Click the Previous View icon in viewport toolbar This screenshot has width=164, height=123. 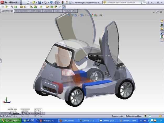(68, 15)
